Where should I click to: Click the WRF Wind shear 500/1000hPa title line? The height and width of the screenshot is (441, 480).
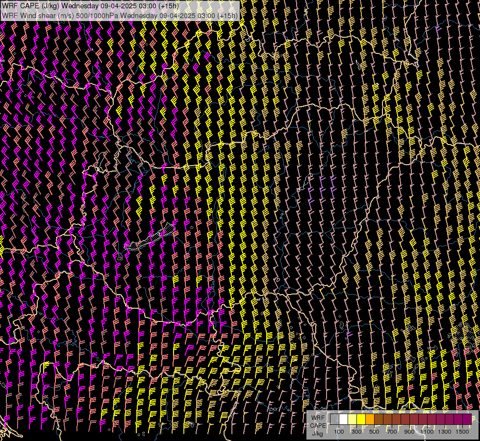coord(120,15)
